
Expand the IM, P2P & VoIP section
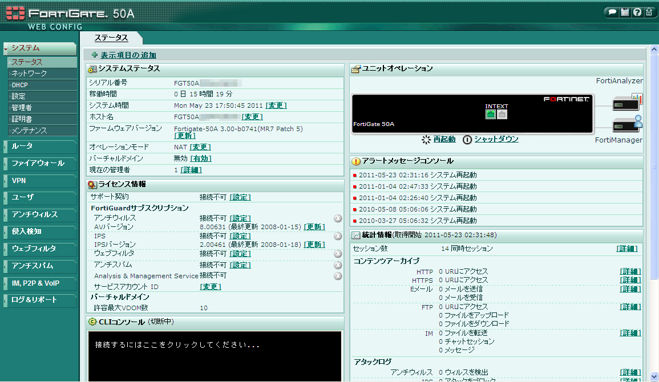tap(40, 283)
